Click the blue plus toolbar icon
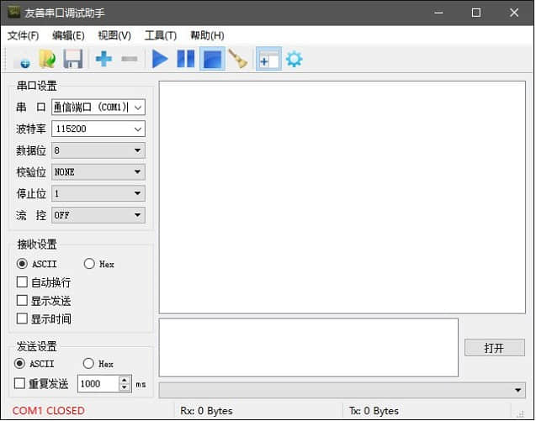The height and width of the screenshot is (421, 536). pos(103,60)
